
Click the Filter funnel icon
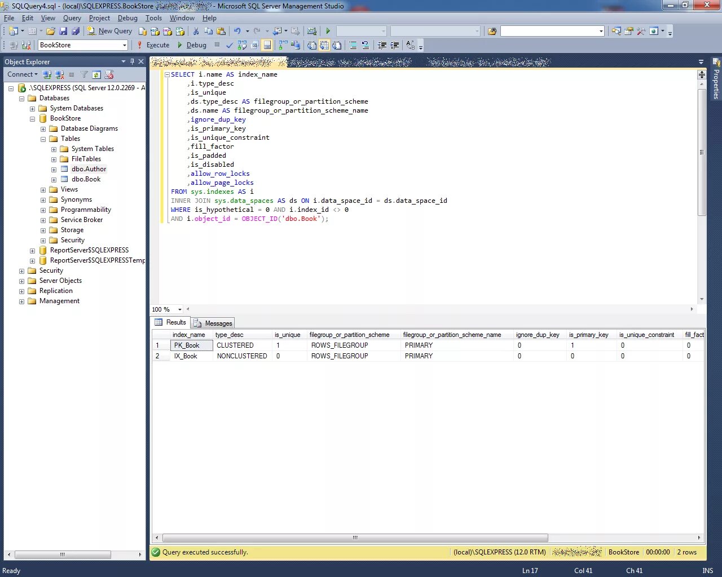[84, 74]
